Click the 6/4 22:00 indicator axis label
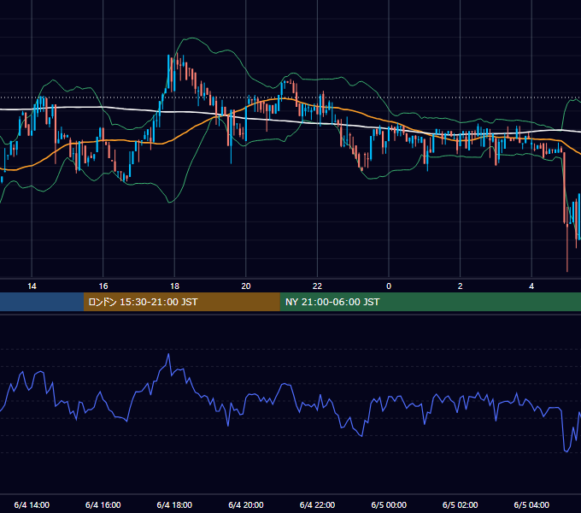The height and width of the screenshot is (513, 581). click(x=317, y=504)
